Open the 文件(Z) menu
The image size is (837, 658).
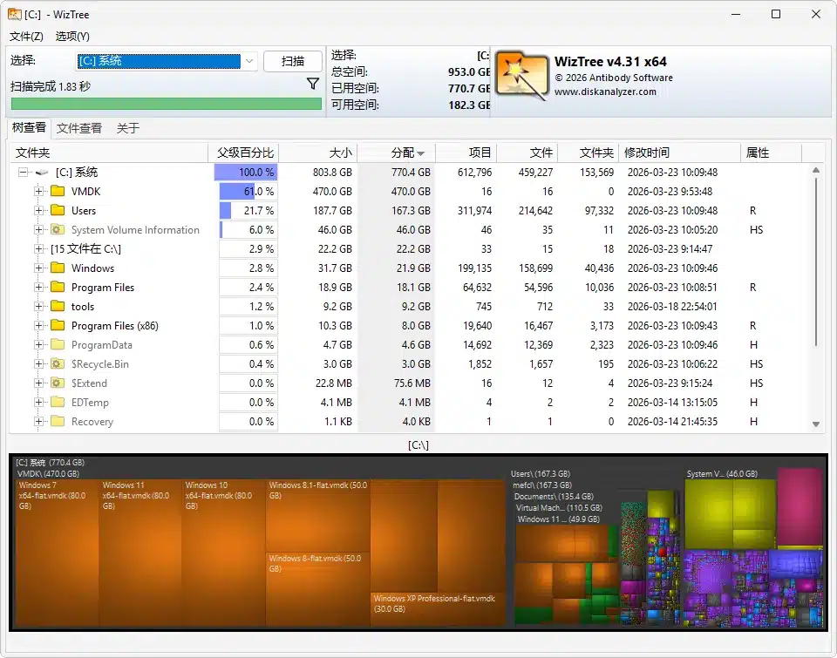coord(26,37)
